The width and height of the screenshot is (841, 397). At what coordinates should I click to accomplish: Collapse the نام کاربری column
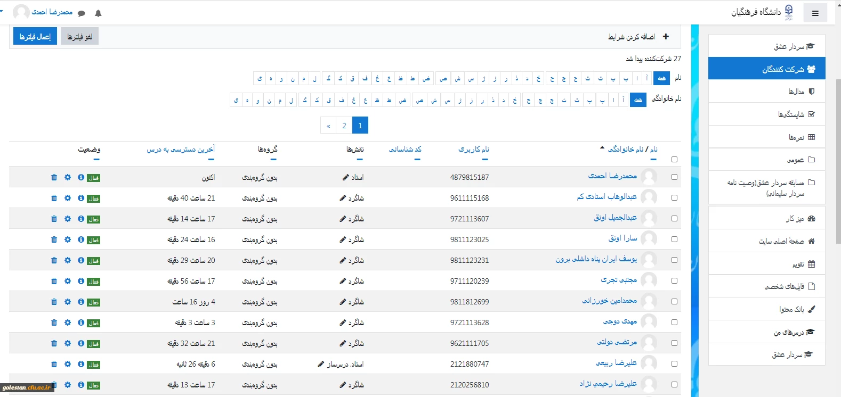click(484, 159)
